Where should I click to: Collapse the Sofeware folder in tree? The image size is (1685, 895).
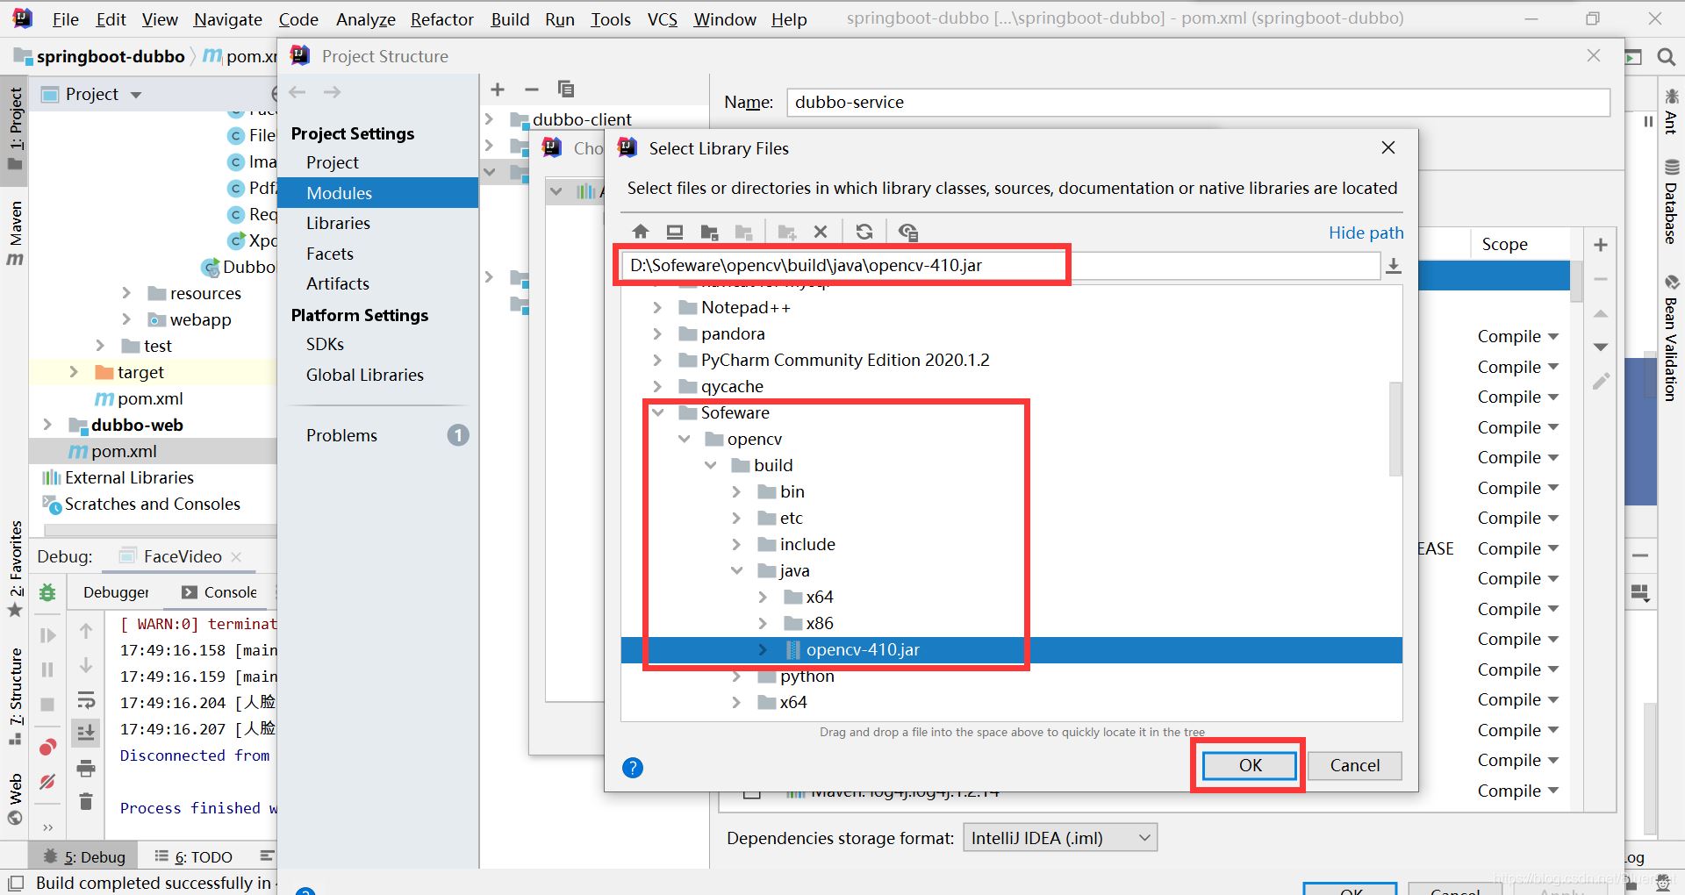point(658,412)
